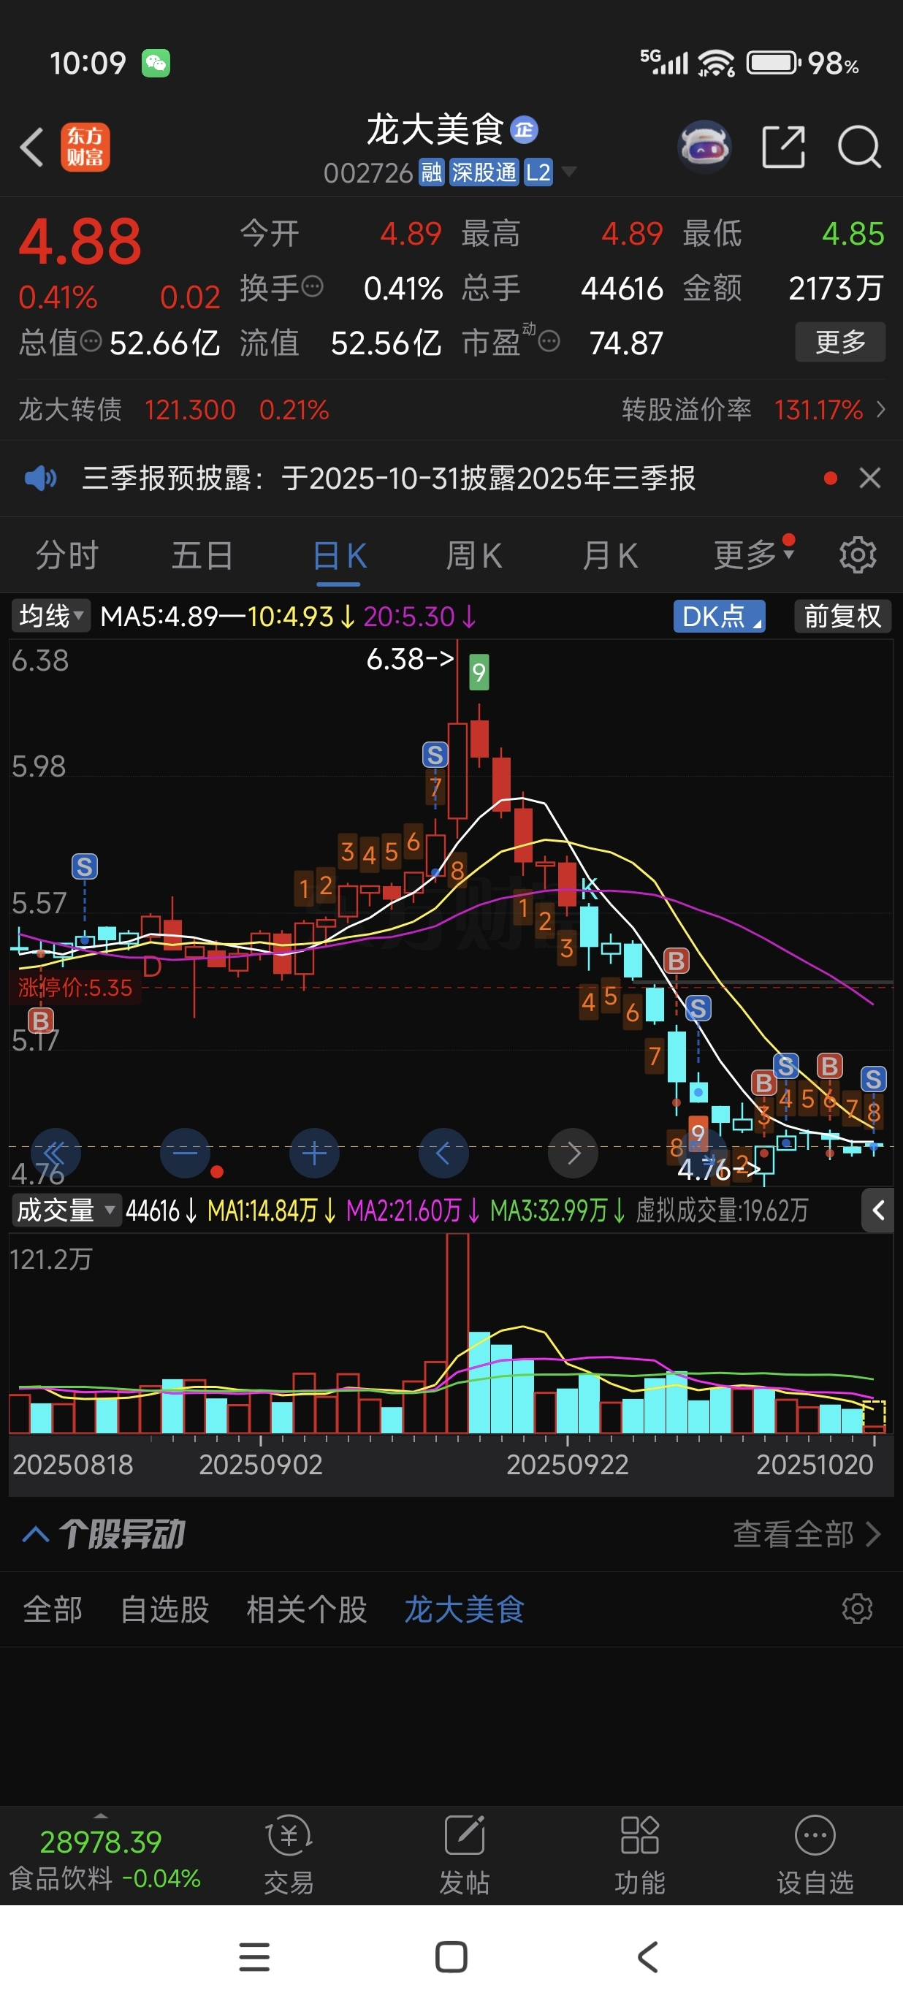The width and height of the screenshot is (903, 2009).
Task: Select the 全部 filter tab
Action: coord(53,1609)
